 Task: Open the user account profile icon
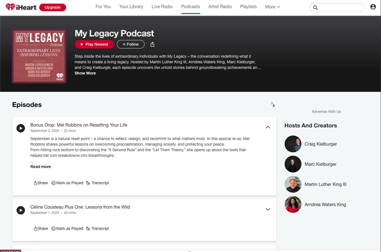[373, 7]
